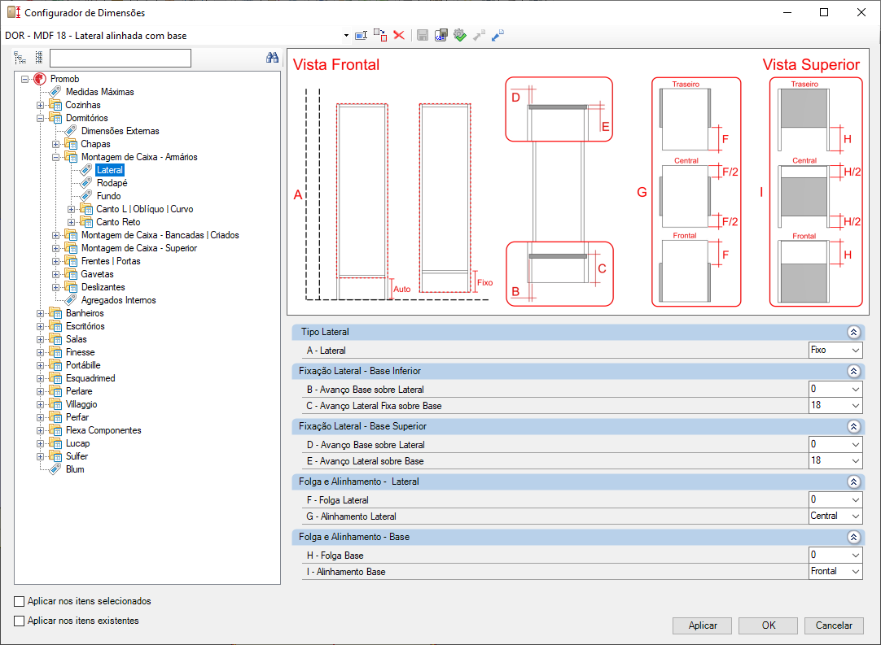The width and height of the screenshot is (881, 645).
Task: Click the blue arrow import icon
Action: click(497, 35)
